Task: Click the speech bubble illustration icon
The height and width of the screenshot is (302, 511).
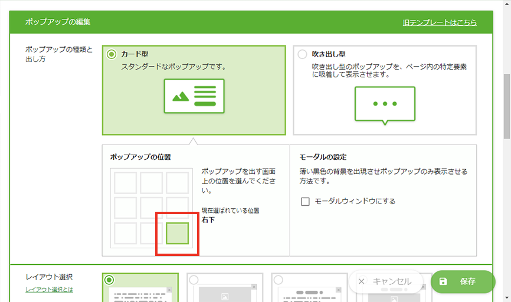Action: pos(385,106)
